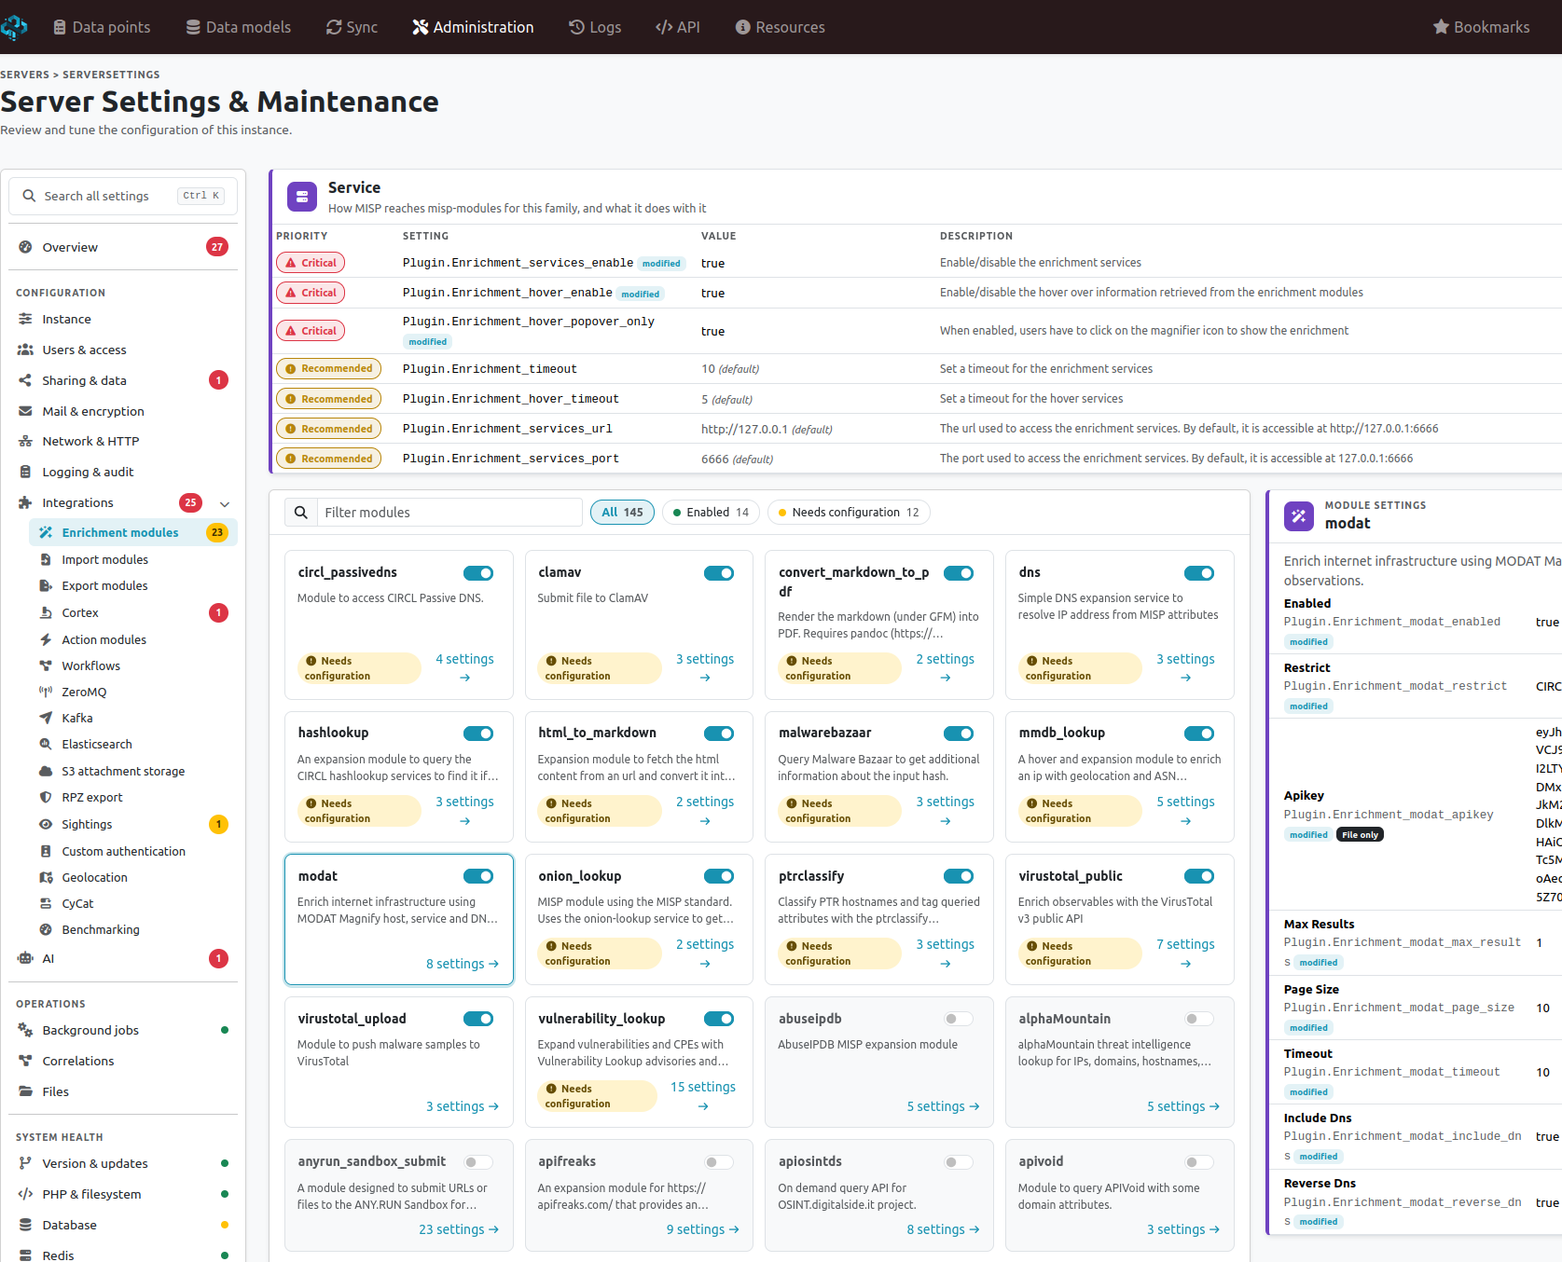The height and width of the screenshot is (1262, 1562).
Task: Click the Workflows sidebar icon
Action: tap(45, 665)
